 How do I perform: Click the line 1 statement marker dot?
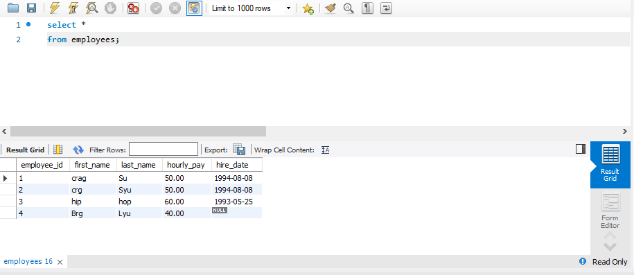point(28,24)
